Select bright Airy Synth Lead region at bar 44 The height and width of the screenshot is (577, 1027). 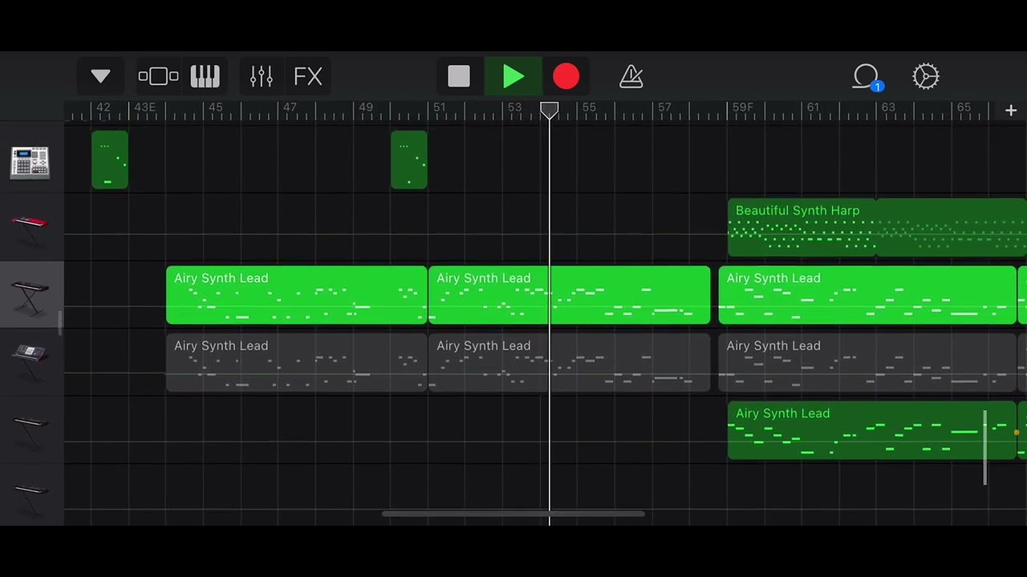click(296, 296)
